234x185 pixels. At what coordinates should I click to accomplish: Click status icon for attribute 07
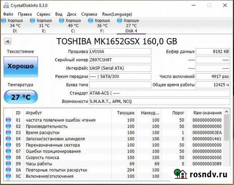point(8,151)
